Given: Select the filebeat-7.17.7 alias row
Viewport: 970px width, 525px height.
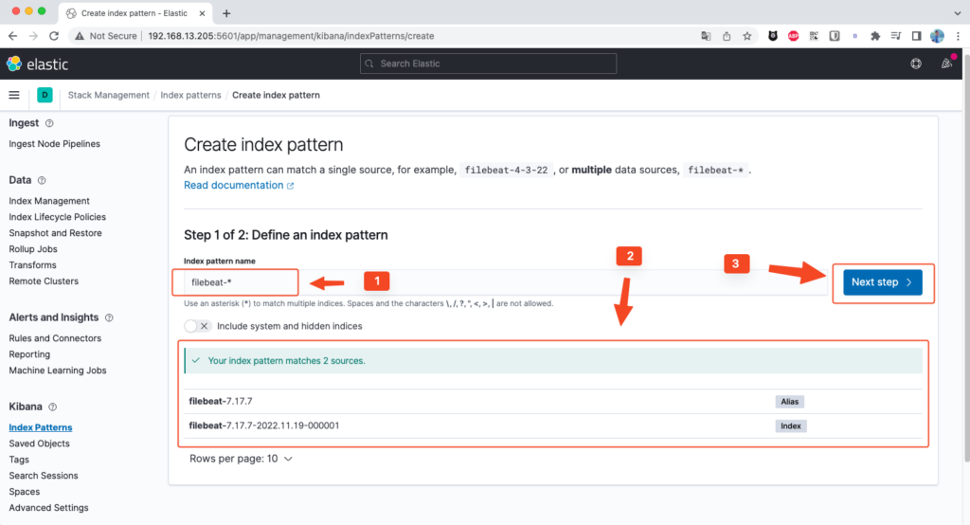Looking at the screenshot, I should click(553, 401).
